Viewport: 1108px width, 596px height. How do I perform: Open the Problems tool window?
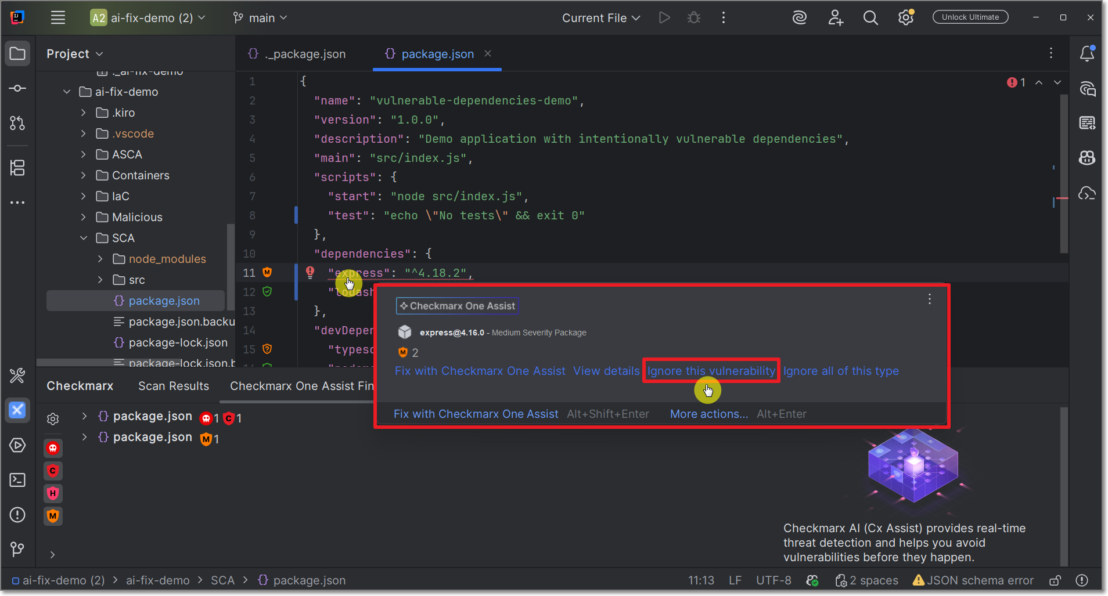point(17,515)
